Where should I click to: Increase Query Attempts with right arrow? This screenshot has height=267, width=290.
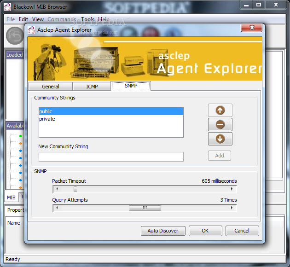(x=232, y=208)
